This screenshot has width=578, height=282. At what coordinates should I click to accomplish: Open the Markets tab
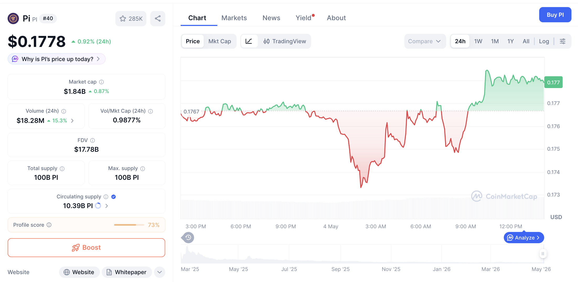click(x=234, y=18)
